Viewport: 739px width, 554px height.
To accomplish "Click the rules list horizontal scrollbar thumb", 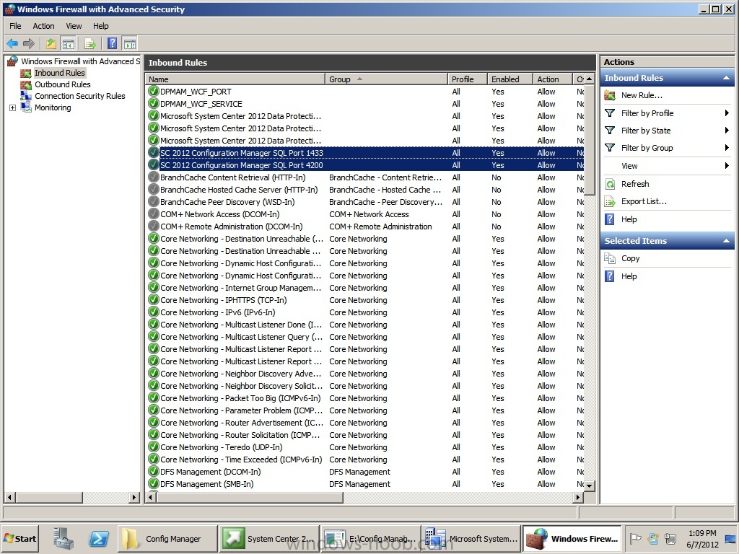I will [250, 497].
